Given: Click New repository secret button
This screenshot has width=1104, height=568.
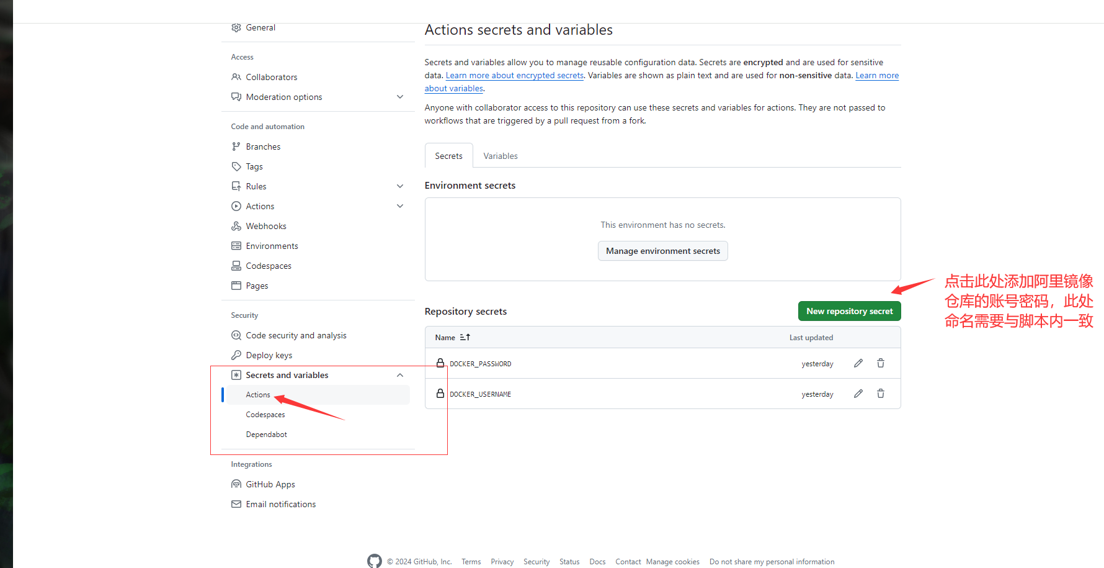Looking at the screenshot, I should click(x=850, y=311).
